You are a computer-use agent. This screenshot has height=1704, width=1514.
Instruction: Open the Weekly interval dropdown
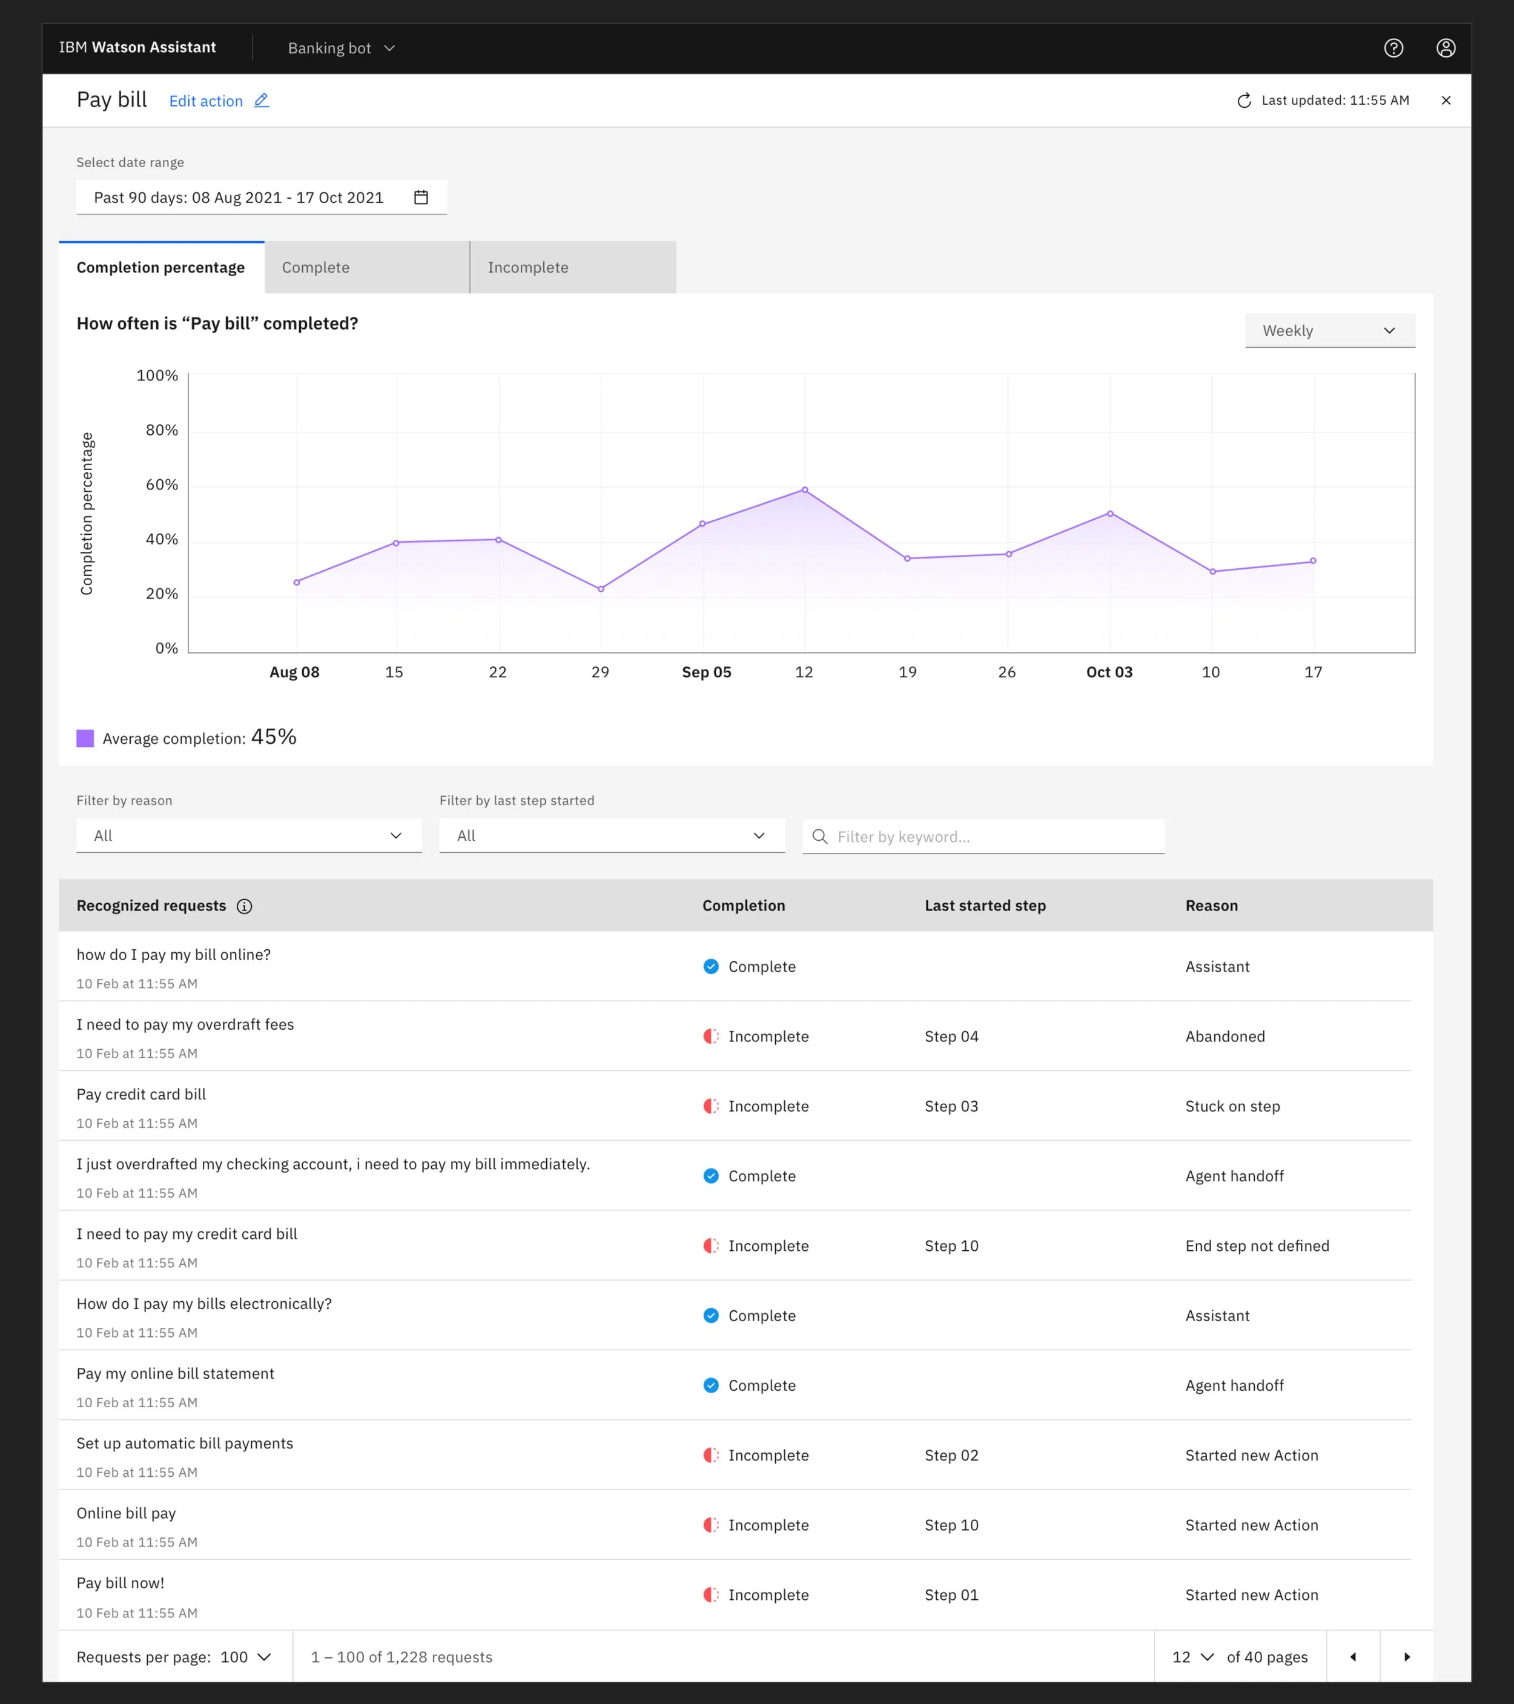pyautogui.click(x=1329, y=331)
